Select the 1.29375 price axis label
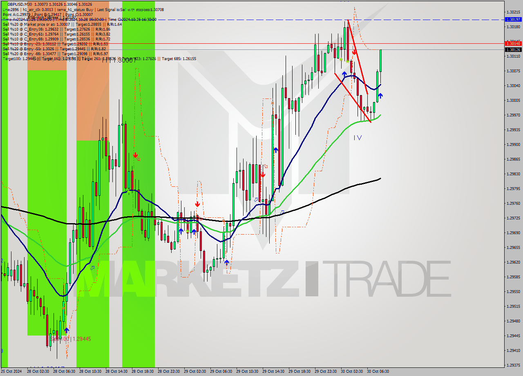523x376 pixels. [513, 365]
